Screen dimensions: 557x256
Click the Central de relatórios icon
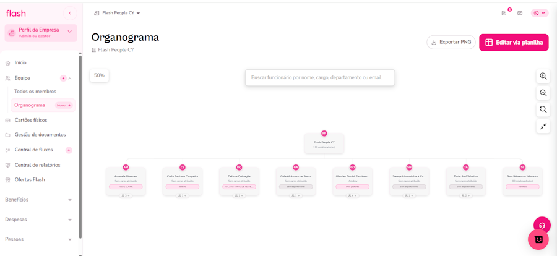click(8, 166)
